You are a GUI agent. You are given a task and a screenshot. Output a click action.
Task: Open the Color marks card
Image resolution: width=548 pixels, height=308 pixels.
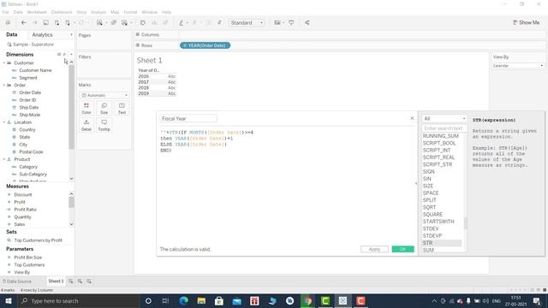[86, 109]
